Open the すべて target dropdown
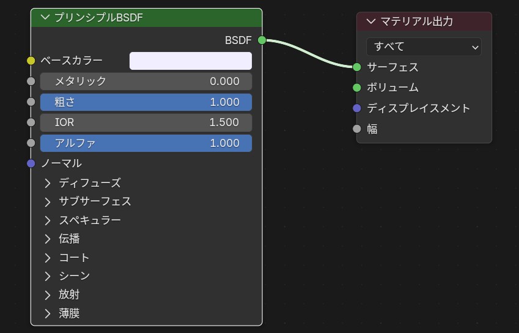The height and width of the screenshot is (333, 519). (x=424, y=47)
